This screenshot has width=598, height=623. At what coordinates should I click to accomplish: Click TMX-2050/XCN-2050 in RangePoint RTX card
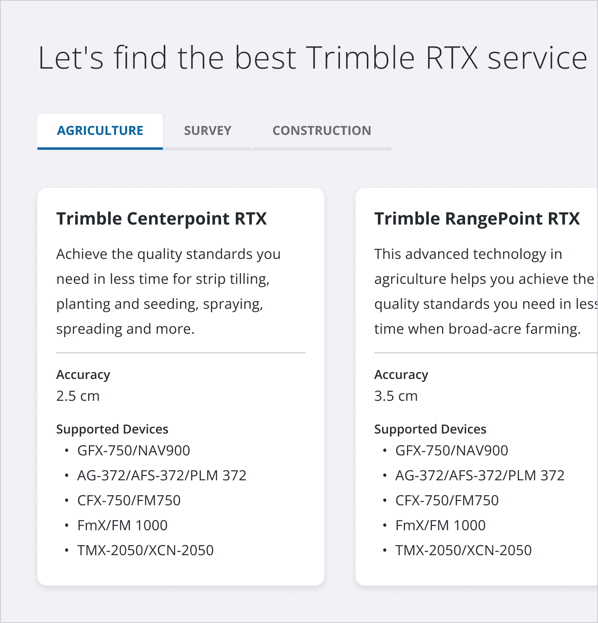464,550
